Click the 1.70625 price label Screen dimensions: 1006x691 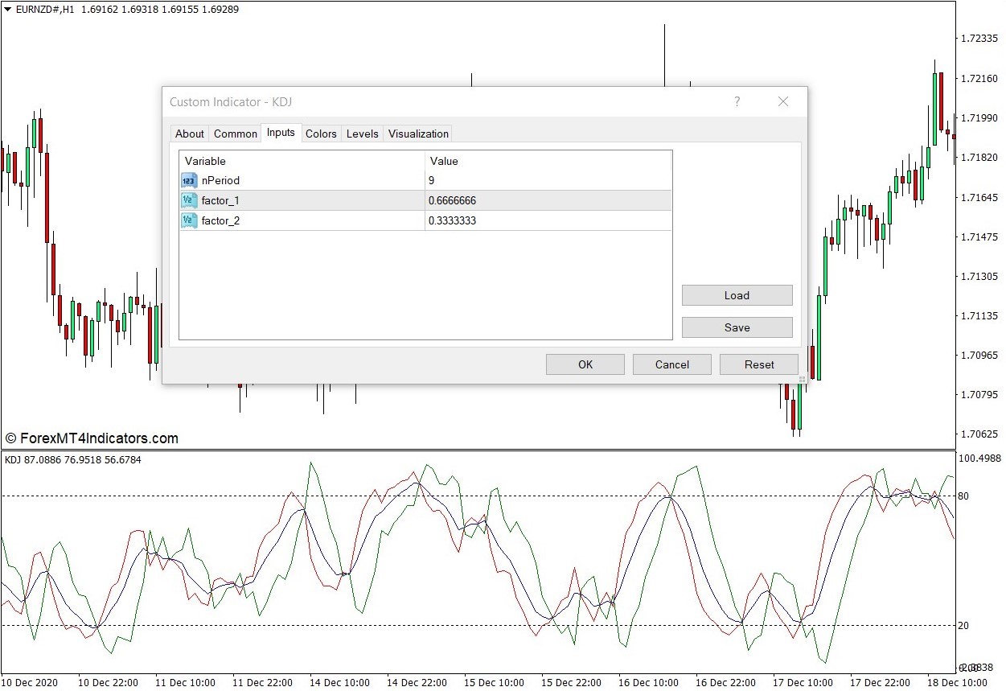click(979, 434)
